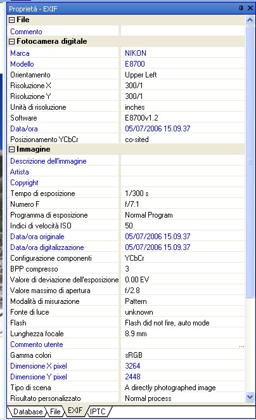This screenshot has width=256, height=420.
Task: Click the YCbCr configuration value
Action: (134, 258)
